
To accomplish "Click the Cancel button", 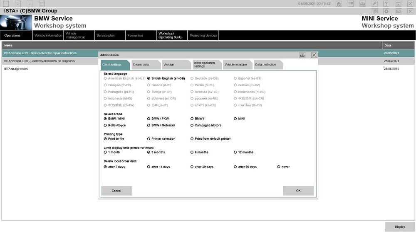I will coord(116,191).
